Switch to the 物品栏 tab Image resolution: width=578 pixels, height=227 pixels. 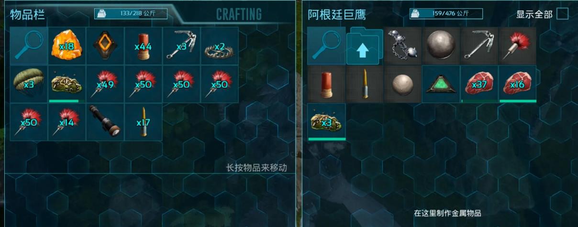click(x=28, y=14)
